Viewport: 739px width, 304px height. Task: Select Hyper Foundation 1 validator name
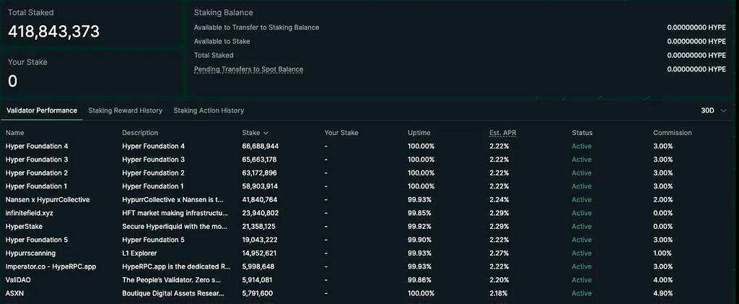[x=36, y=186]
